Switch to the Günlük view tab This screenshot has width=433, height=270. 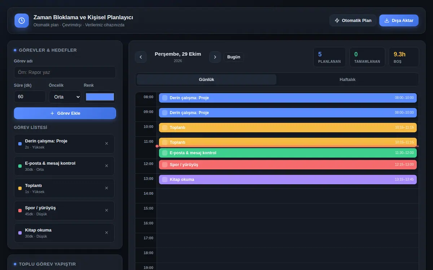[x=206, y=80]
